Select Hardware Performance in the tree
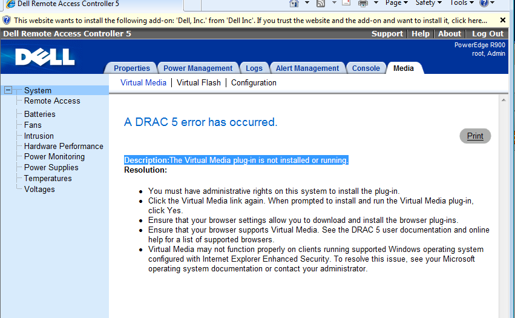Screen dimensions: 515x318 [64, 147]
